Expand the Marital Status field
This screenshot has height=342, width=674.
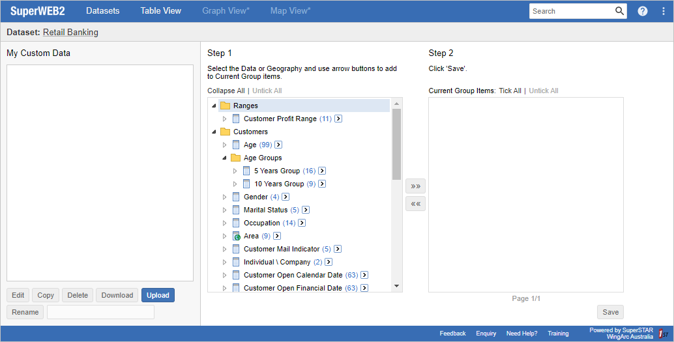(225, 210)
